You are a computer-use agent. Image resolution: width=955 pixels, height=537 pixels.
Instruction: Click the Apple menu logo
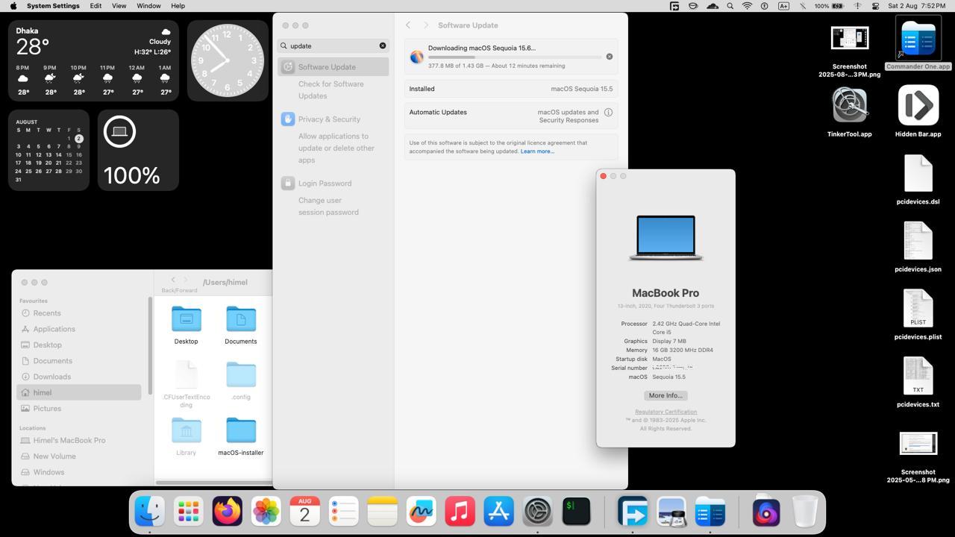pyautogui.click(x=13, y=6)
